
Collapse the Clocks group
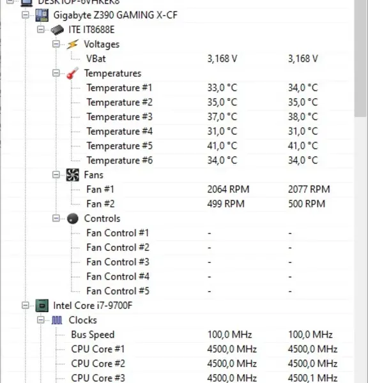click(x=41, y=320)
